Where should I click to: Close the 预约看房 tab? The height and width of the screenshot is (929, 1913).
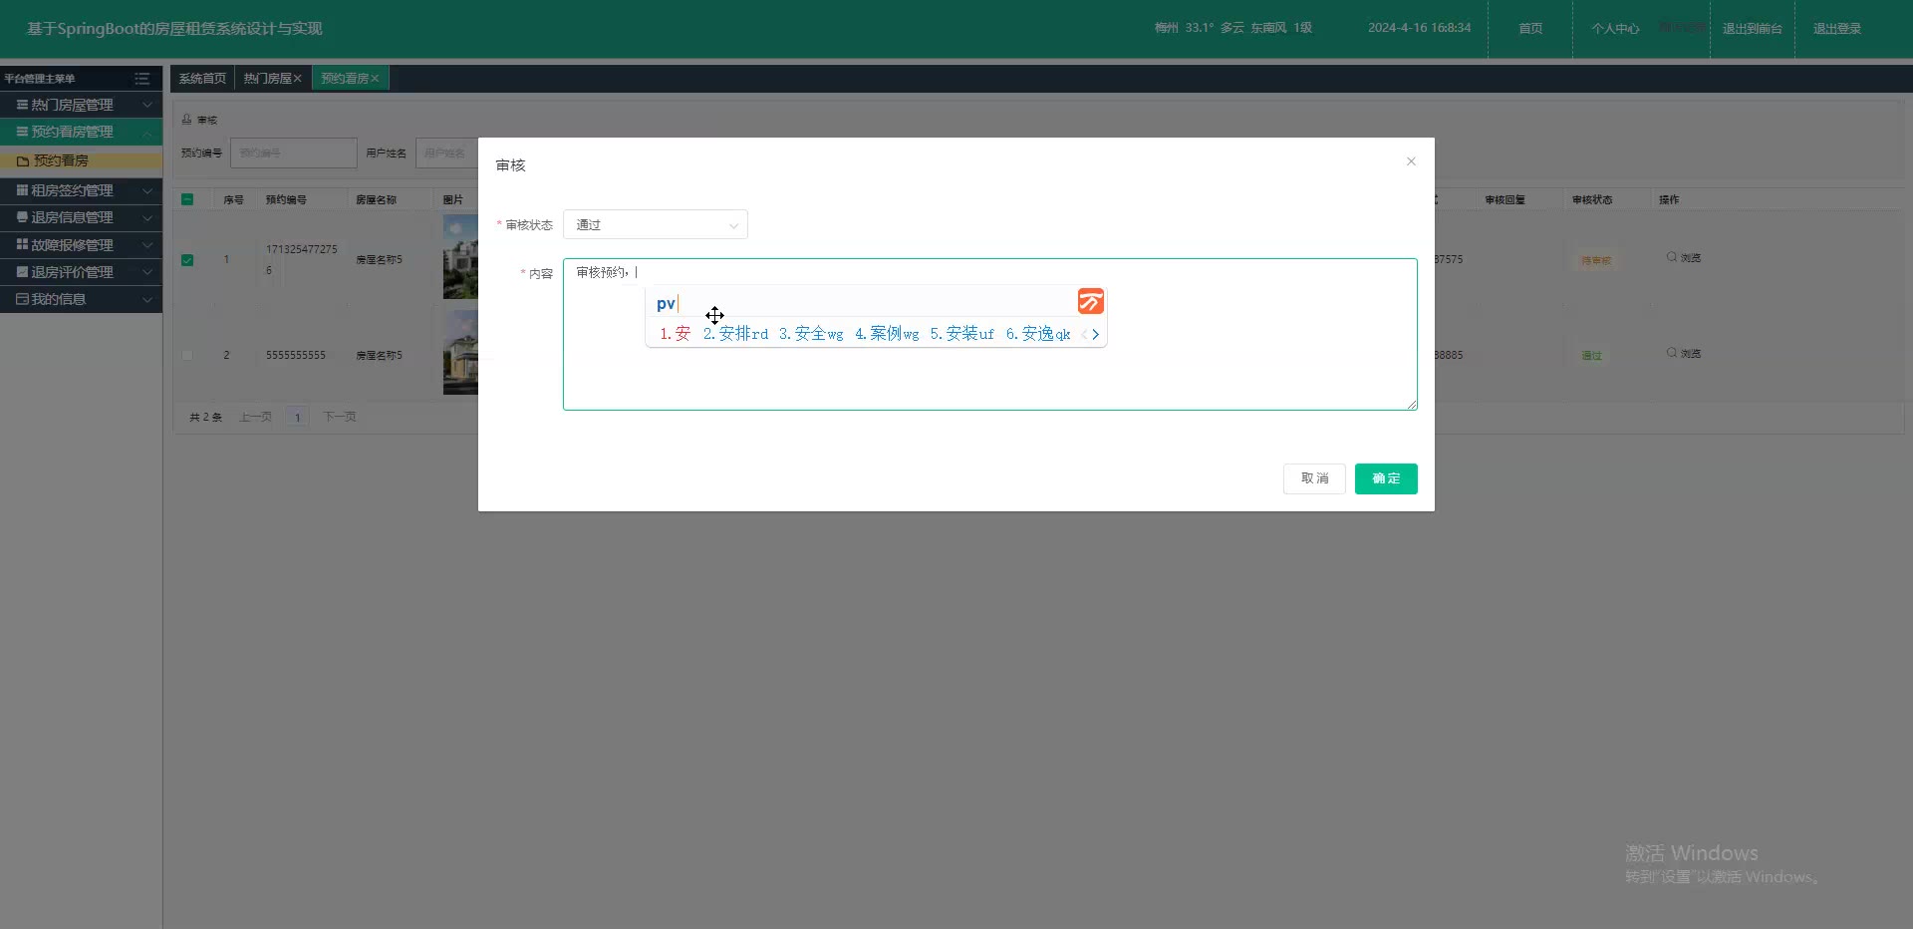(x=375, y=79)
